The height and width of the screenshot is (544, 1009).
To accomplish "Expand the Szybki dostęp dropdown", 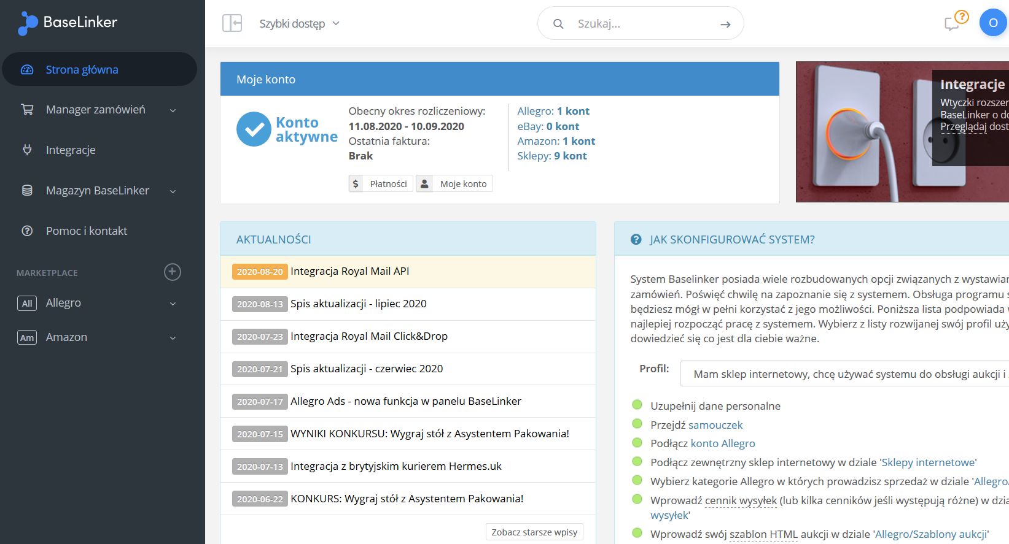I will click(299, 24).
